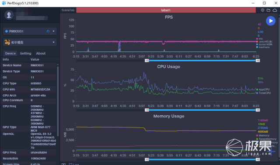Toggle the AppCPU legend series
280x165 pixels.
pos(263,89)
